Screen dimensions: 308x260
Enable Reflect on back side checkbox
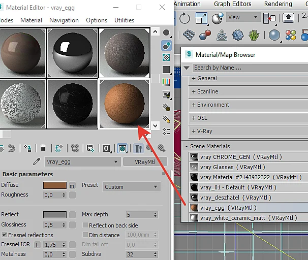click(85, 225)
